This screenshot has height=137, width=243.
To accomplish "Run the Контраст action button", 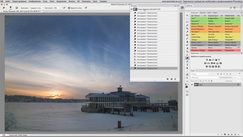I will pyautogui.click(x=199, y=21).
